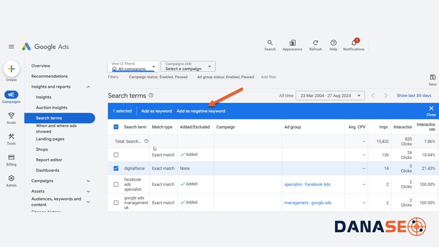439x247 pixels.
Task: Sort by Search term column header
Action: tap(135, 127)
